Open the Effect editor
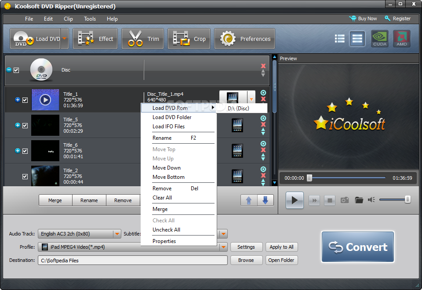 coord(95,39)
